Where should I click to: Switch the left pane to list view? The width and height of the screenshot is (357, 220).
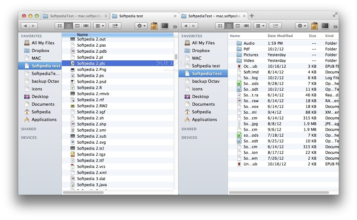point(69,26)
